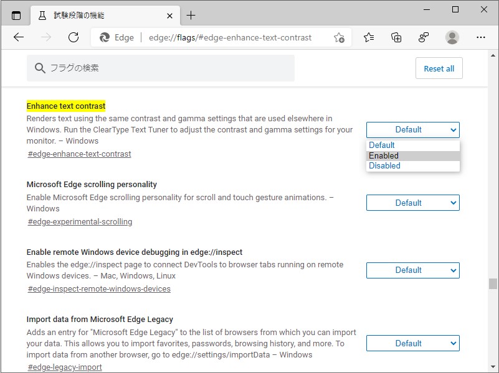The height and width of the screenshot is (373, 499).
Task: Open Collections from the toolbar
Action: [396, 37]
